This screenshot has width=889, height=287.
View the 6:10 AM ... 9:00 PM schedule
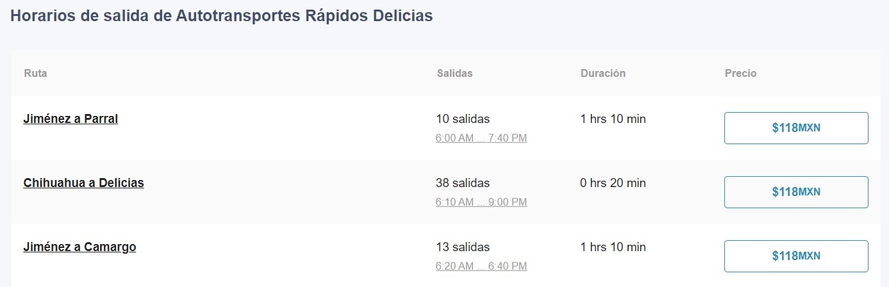pyautogui.click(x=481, y=202)
